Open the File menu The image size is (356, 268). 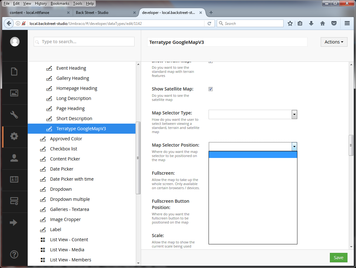pos(7,3)
